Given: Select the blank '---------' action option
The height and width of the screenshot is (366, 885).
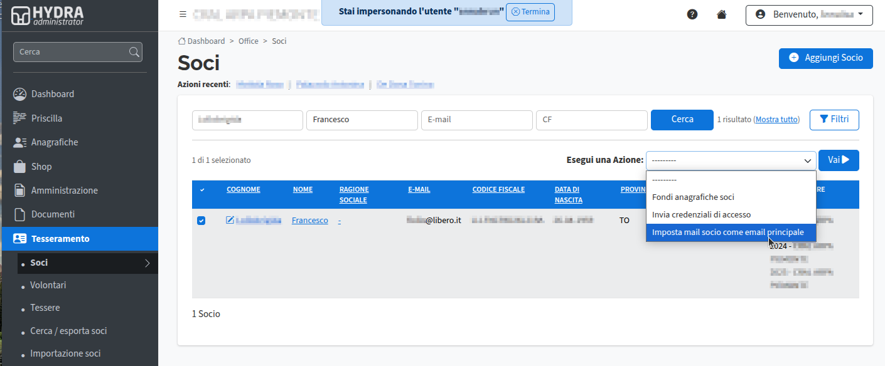Looking at the screenshot, I should (x=731, y=179).
